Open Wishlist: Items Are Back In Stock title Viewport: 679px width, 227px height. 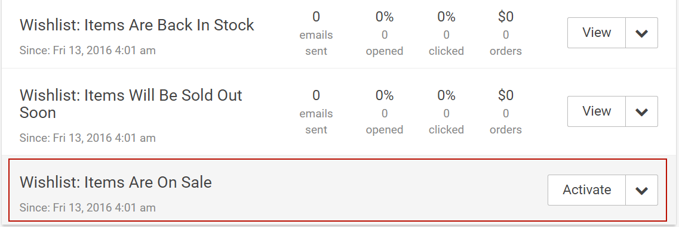tap(137, 25)
